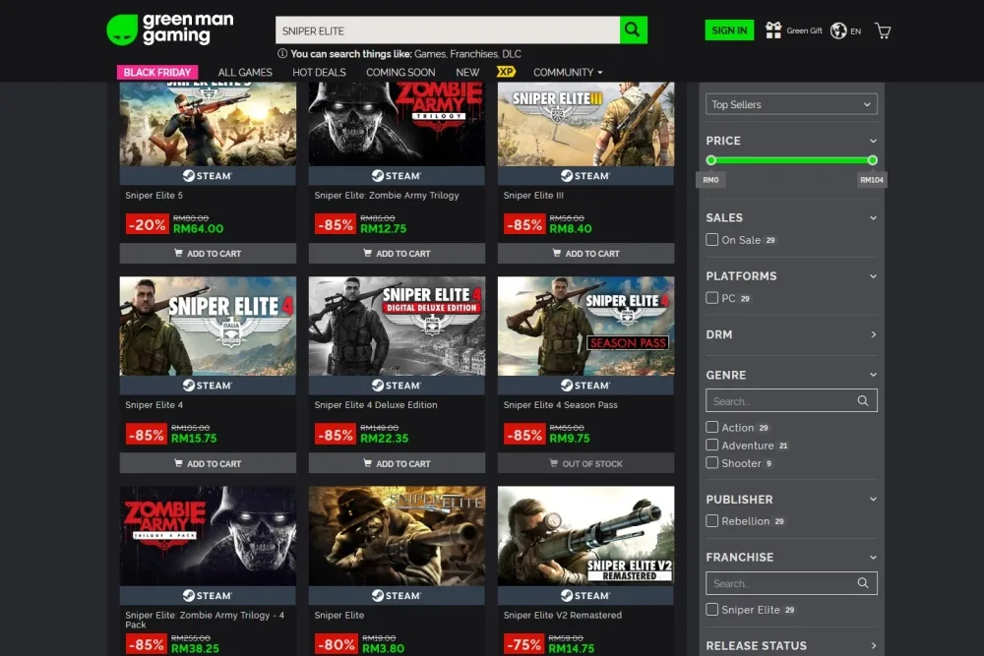Open Sniper Elite V2 Remastered thumbnail
Viewport: 984px width, 656px height.
click(x=585, y=536)
